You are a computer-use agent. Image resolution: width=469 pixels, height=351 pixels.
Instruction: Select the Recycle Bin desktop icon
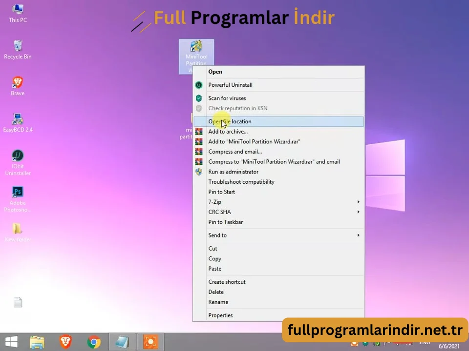(x=18, y=50)
